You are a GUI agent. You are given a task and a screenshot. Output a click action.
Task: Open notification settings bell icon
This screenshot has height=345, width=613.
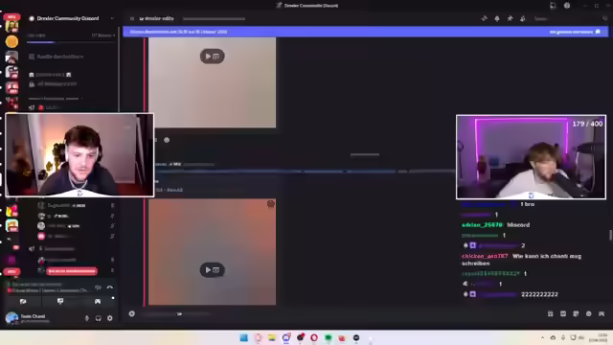click(x=497, y=18)
